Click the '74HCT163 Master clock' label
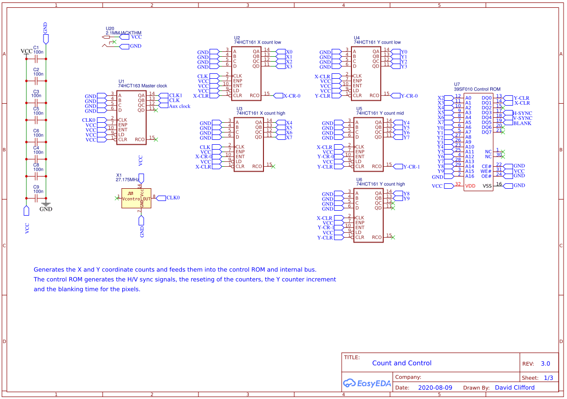 pos(142,86)
